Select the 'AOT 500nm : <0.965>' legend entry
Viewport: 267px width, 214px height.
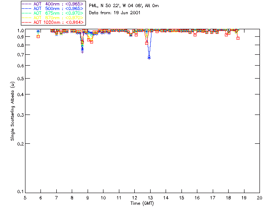click(x=53, y=8)
